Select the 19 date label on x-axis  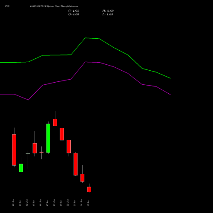point(61,203)
